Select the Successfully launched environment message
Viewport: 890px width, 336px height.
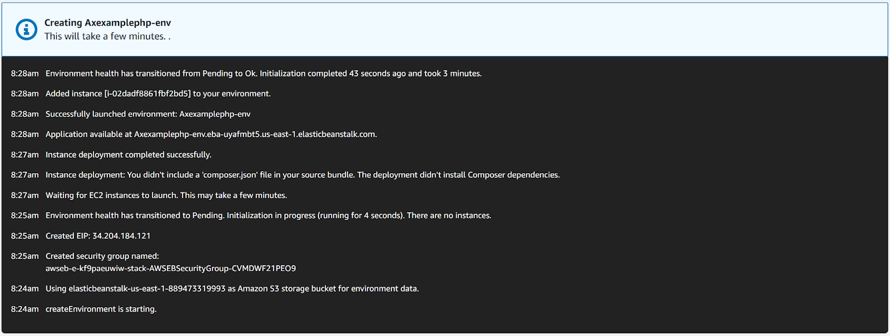[148, 113]
